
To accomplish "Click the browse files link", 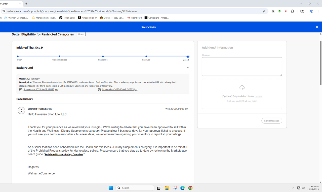I will [x=259, y=96].
